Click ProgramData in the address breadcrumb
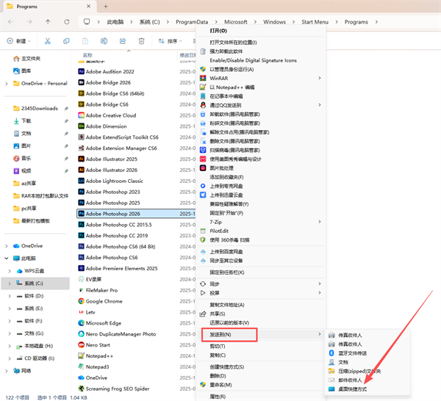 point(192,22)
